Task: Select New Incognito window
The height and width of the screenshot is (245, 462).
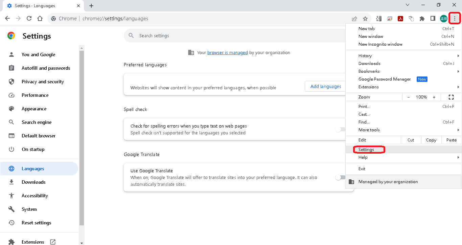Action: 404,44
